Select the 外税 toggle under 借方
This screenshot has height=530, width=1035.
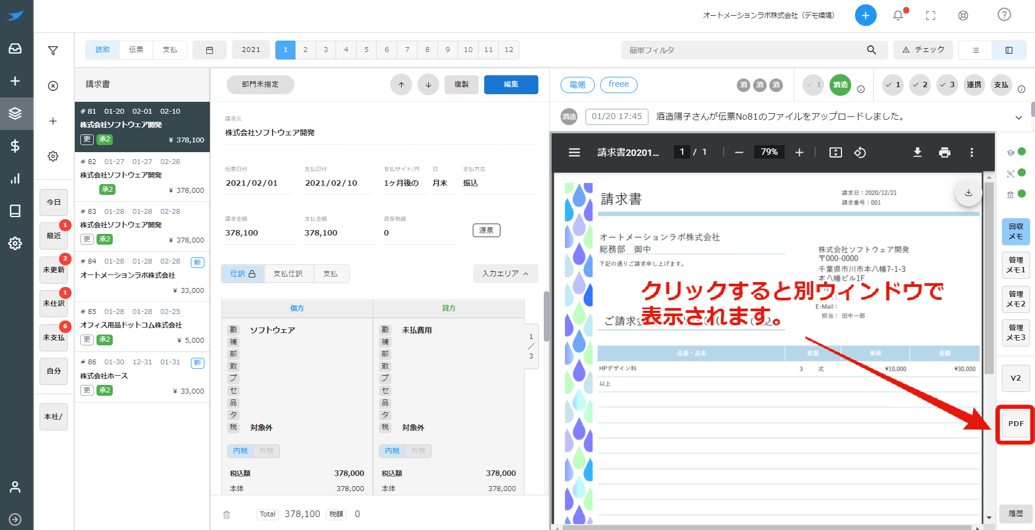tap(266, 451)
